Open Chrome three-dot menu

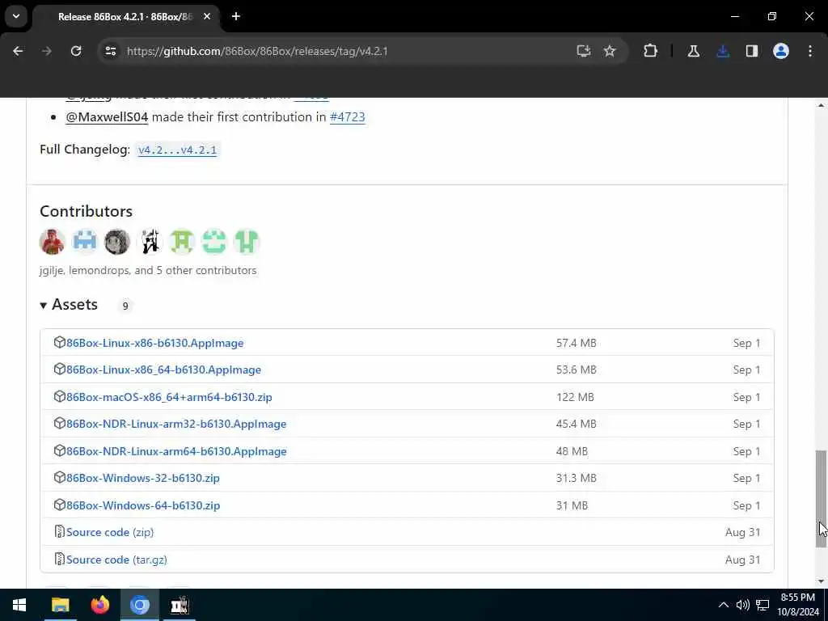coord(810,51)
